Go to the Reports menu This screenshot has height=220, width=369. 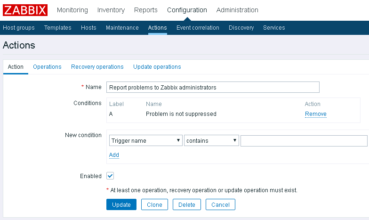pyautogui.click(x=146, y=10)
